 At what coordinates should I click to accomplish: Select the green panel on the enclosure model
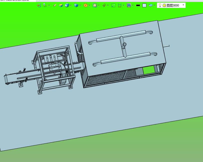[149, 70]
